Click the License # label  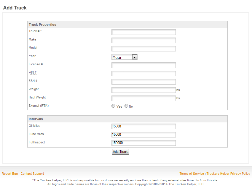click(x=36, y=64)
